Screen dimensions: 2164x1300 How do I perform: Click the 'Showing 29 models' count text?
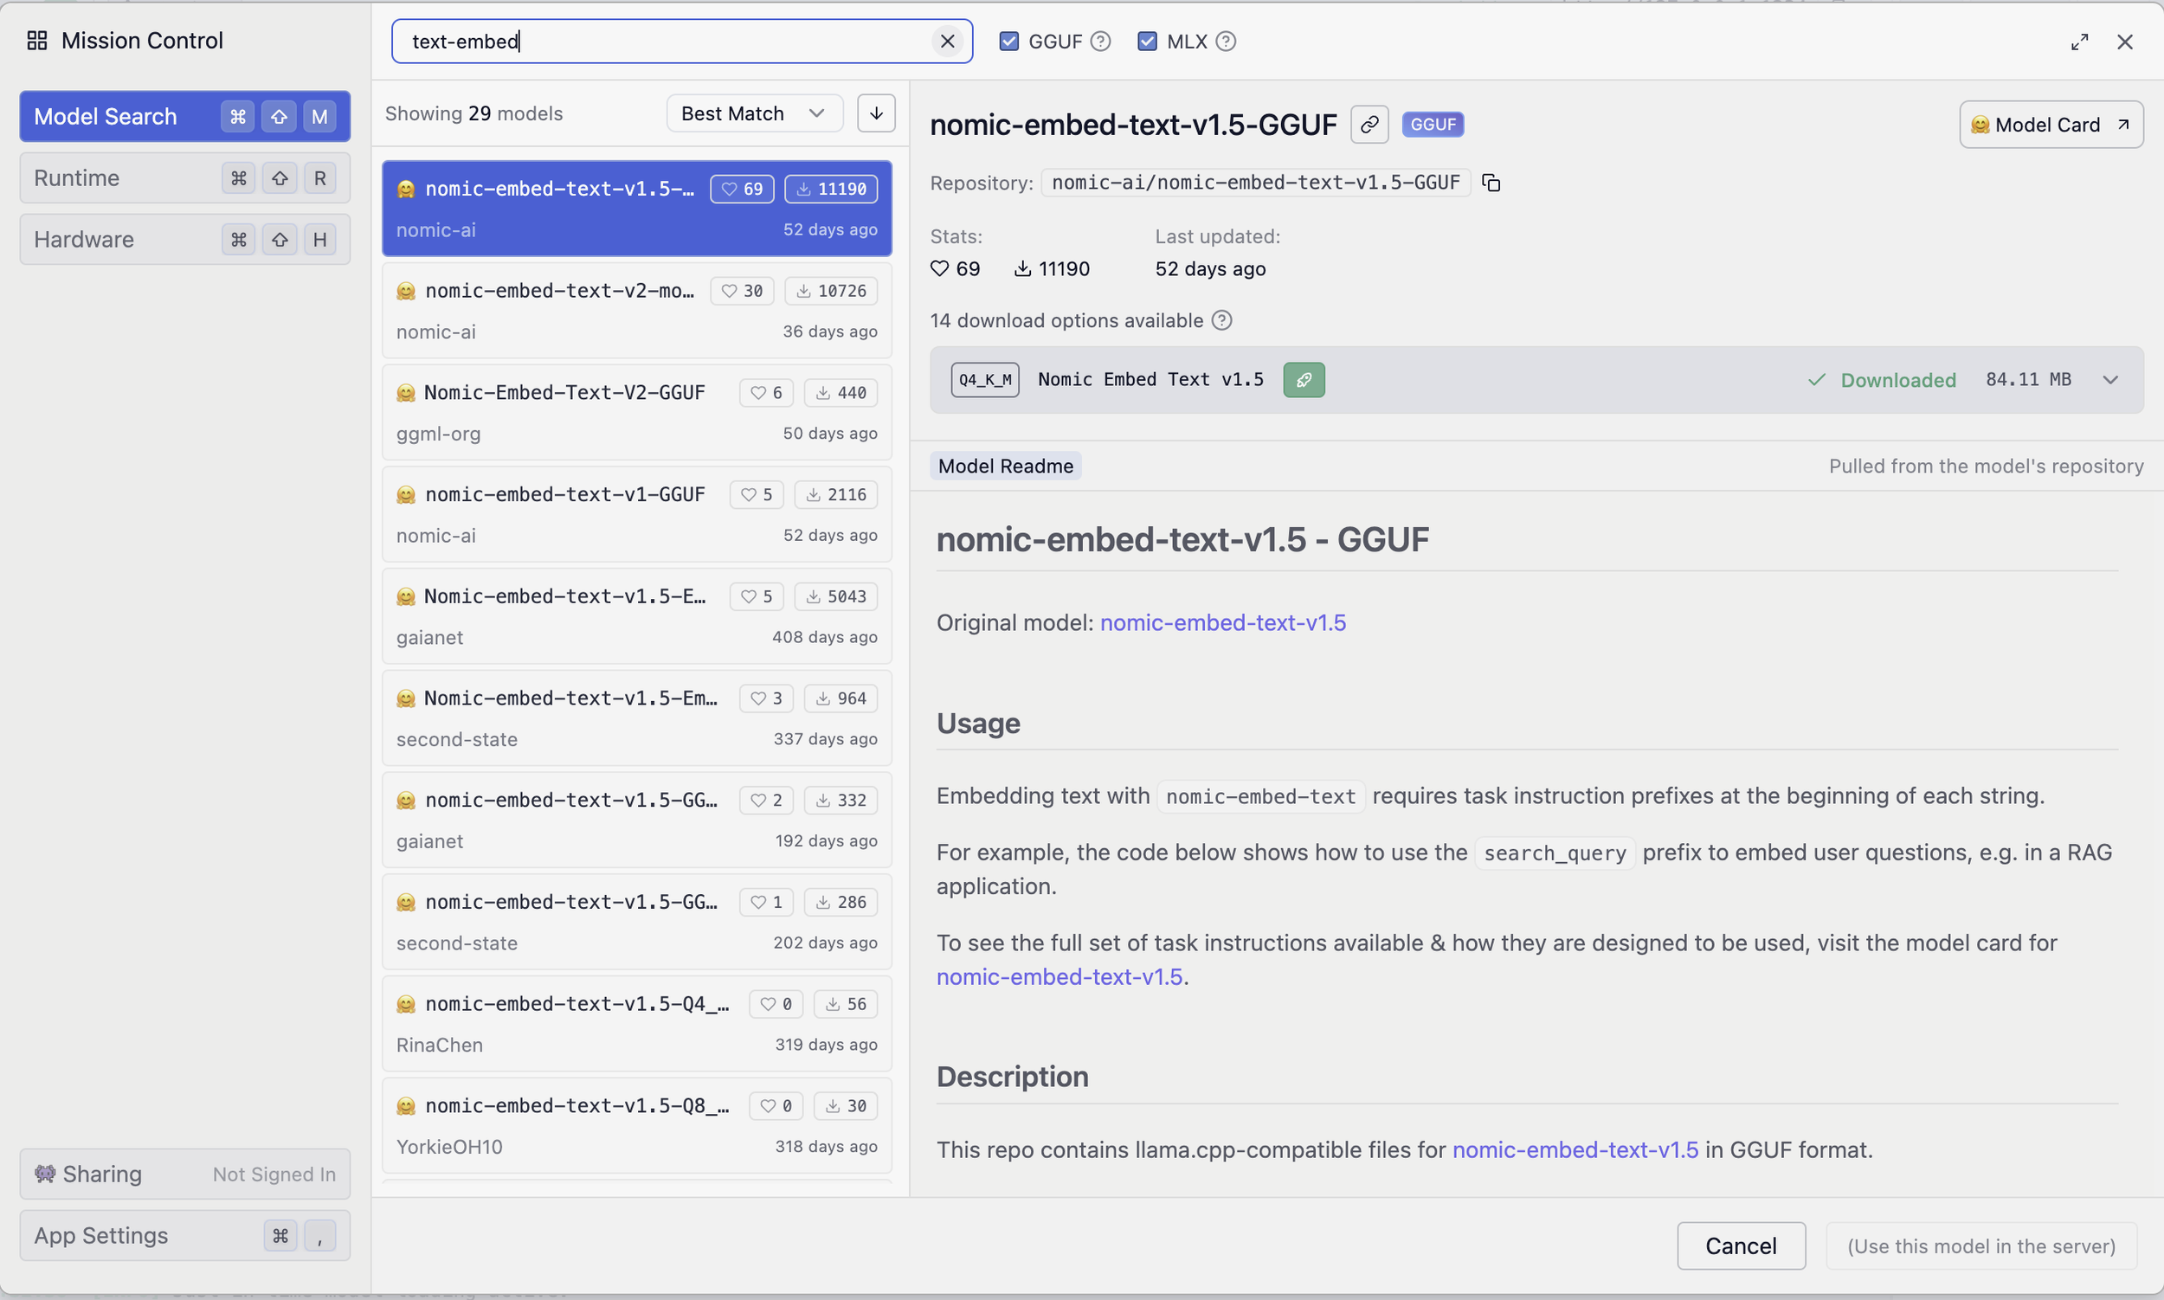(474, 113)
